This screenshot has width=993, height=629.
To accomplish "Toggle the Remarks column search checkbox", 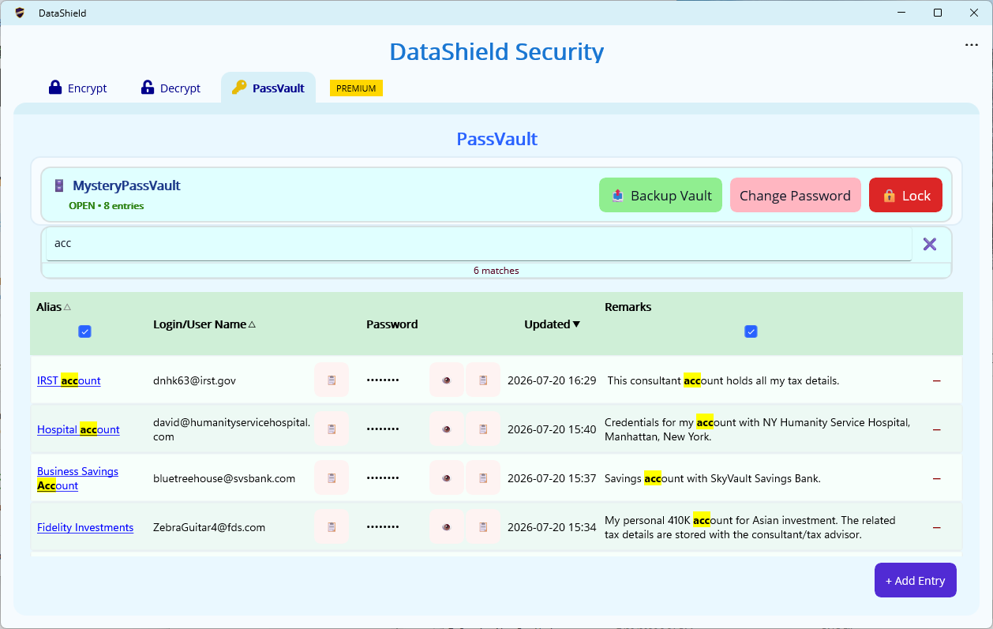I will [x=751, y=331].
